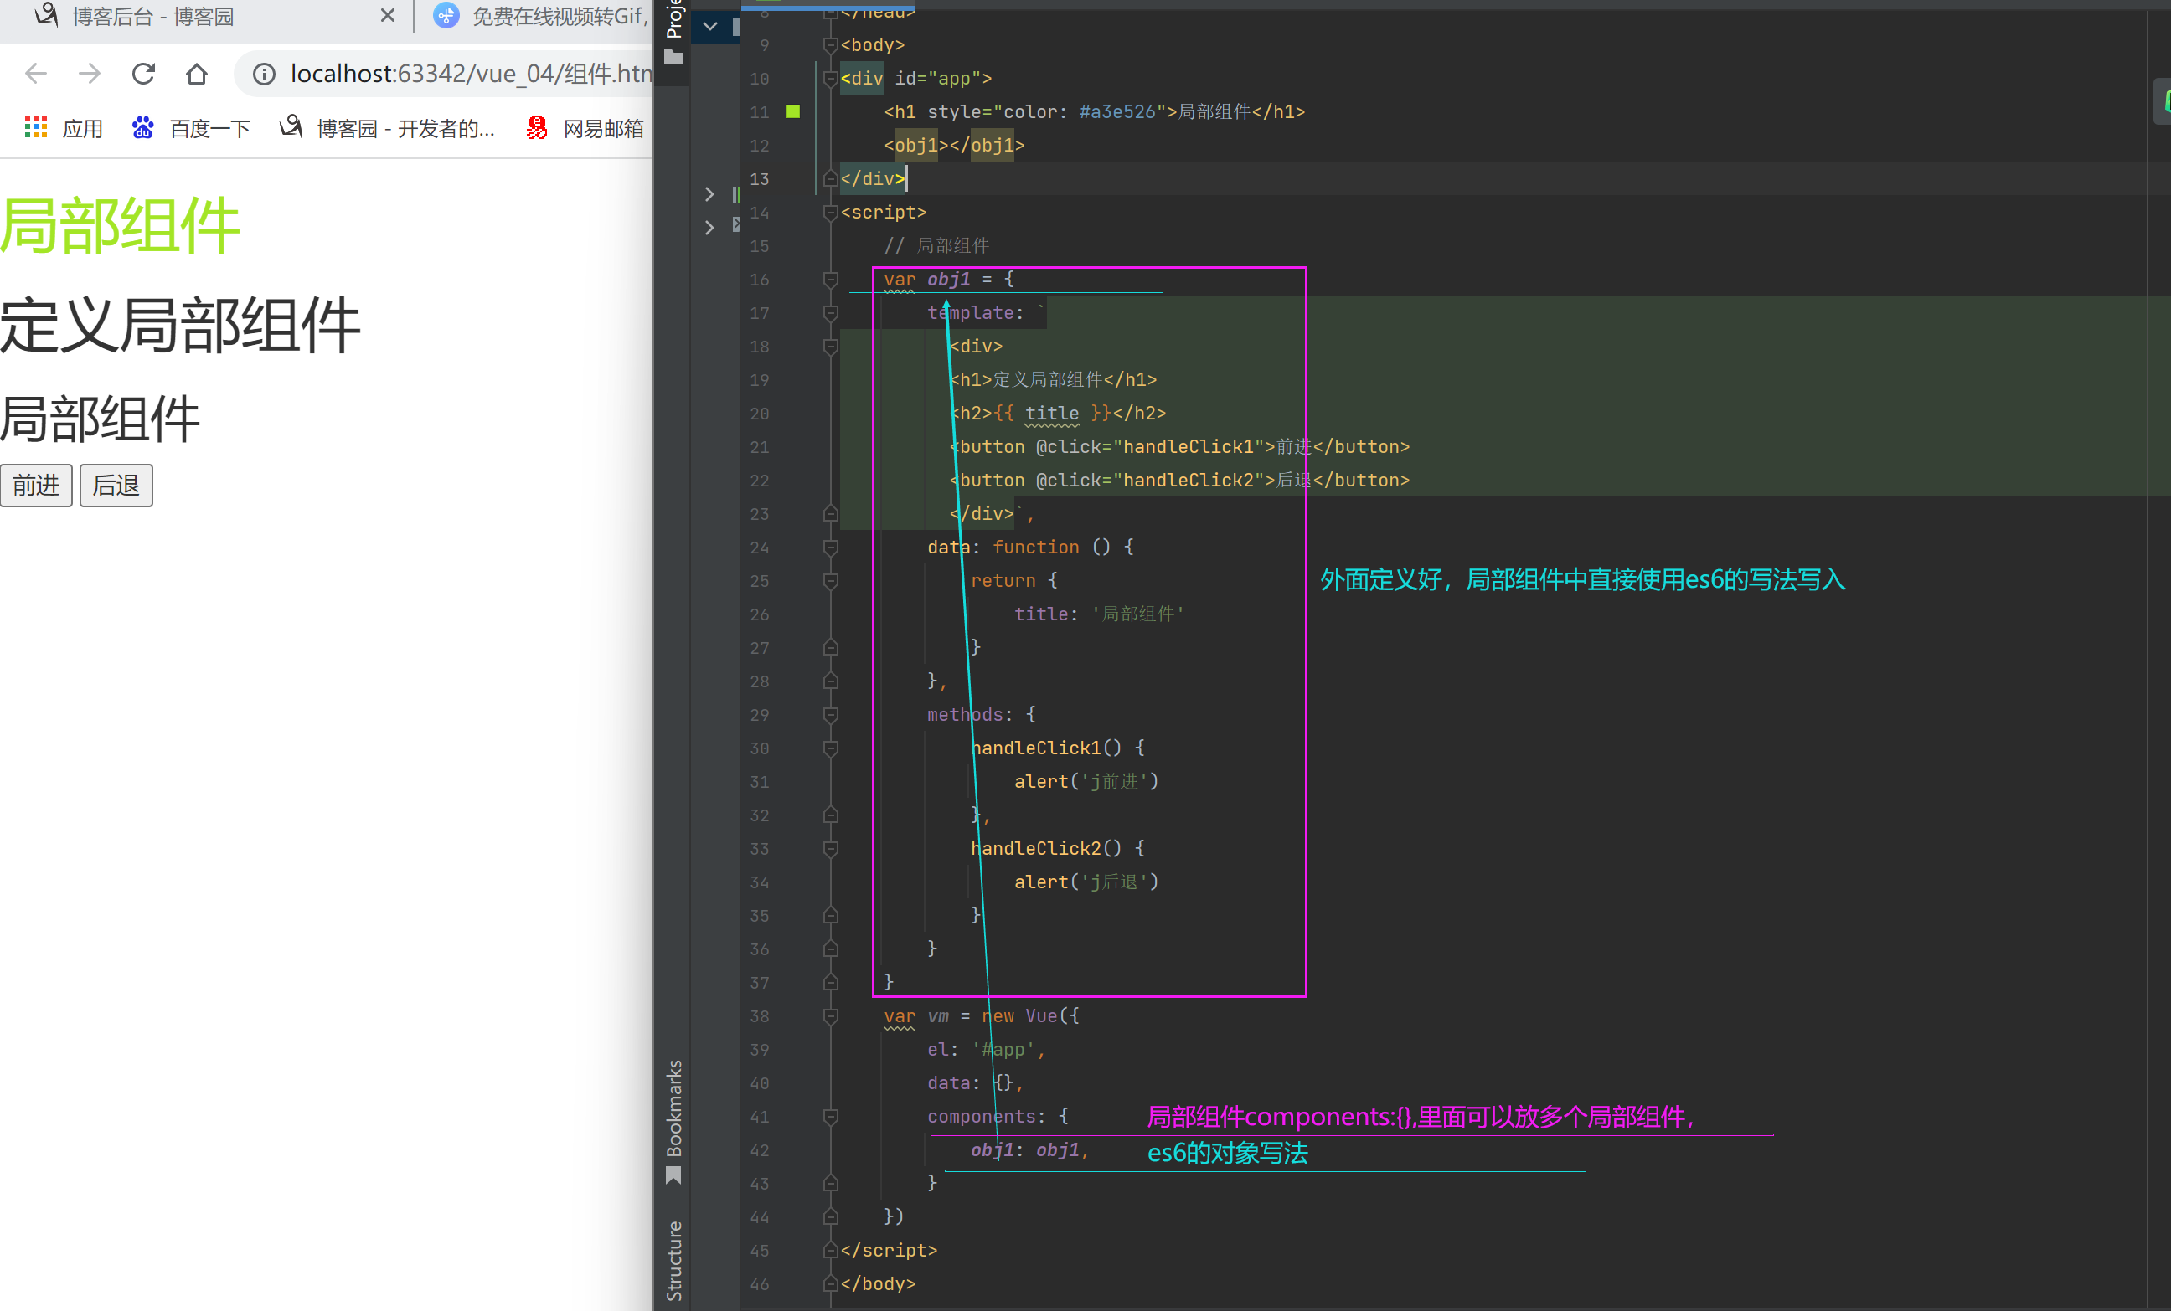This screenshot has height=1311, width=2171.
Task: Open the Structure tool window
Action: click(x=673, y=1260)
